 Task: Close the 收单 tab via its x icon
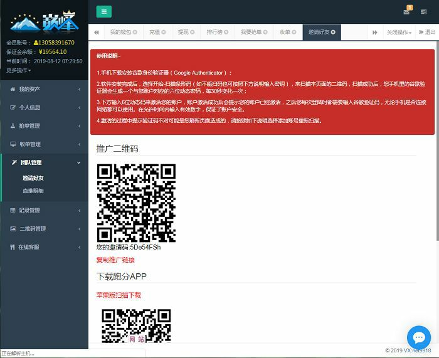294,32
